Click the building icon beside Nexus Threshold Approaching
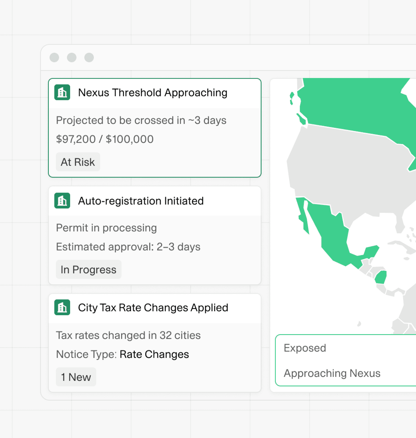 coord(62,93)
